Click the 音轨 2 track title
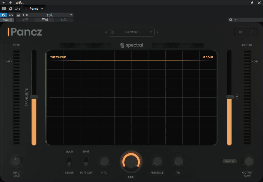 (20, 3)
